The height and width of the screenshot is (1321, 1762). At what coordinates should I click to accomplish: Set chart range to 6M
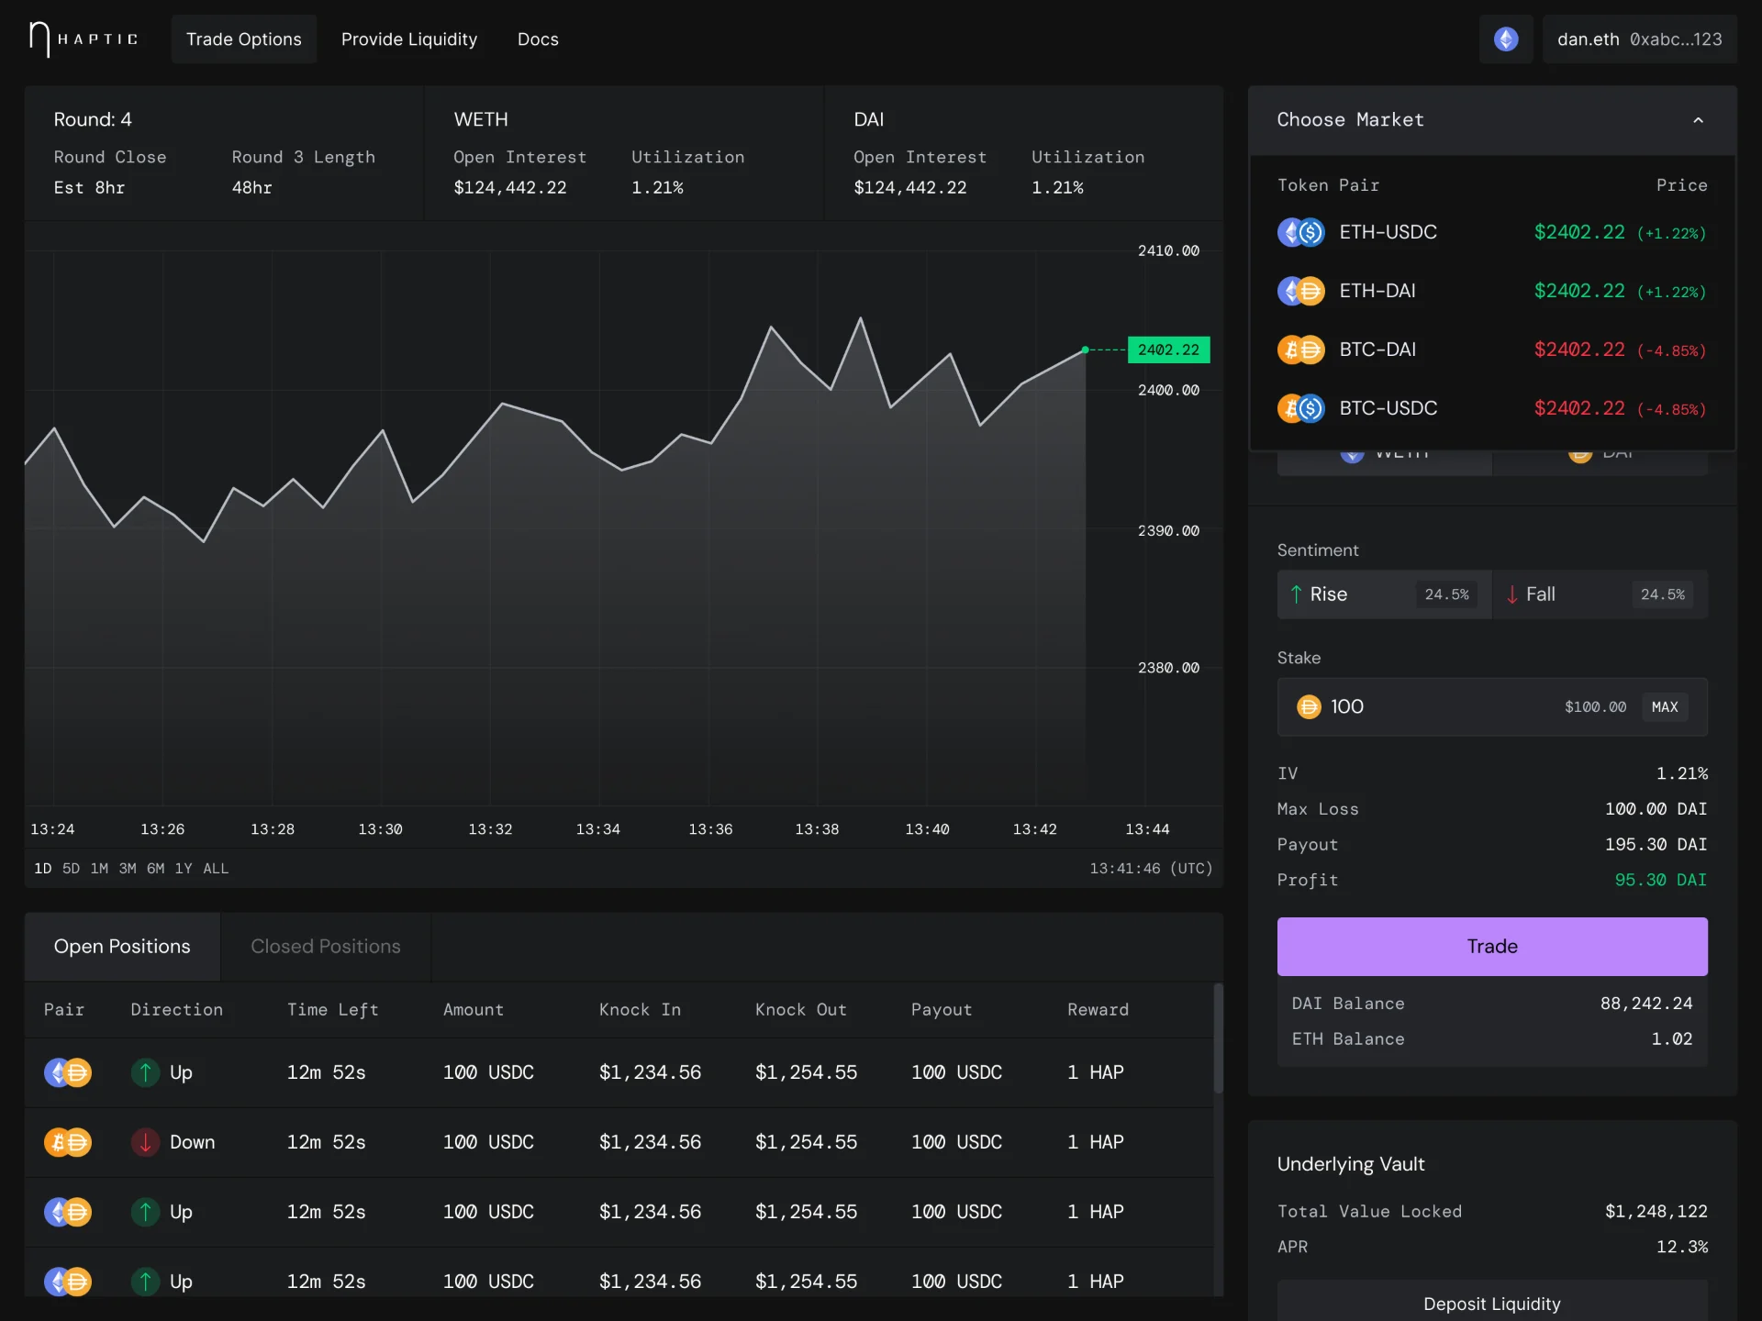(x=156, y=869)
